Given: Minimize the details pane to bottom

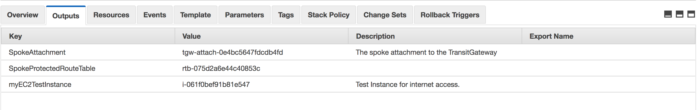Looking at the screenshot, I should point(668,14).
